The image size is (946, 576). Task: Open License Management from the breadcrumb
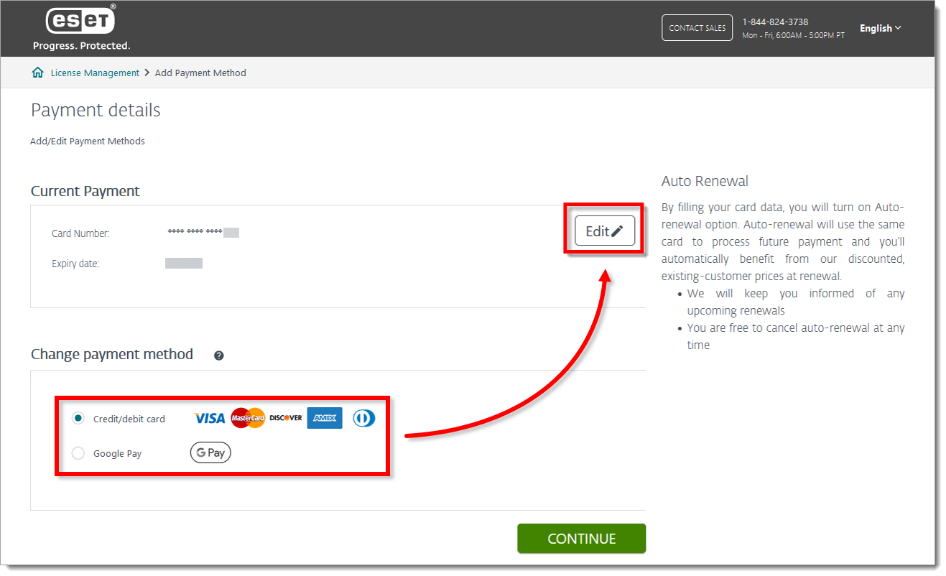[95, 72]
